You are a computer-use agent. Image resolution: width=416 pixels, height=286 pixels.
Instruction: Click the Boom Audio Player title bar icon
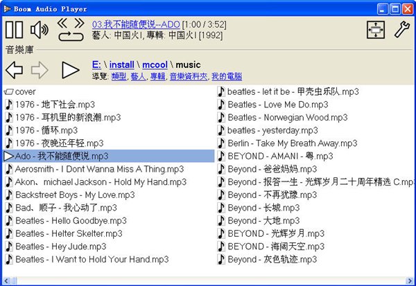pyautogui.click(x=7, y=9)
